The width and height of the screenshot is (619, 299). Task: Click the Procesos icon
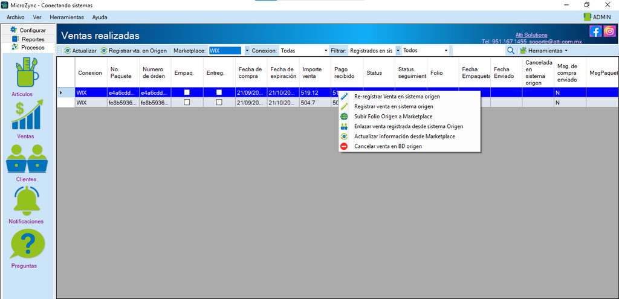pos(15,47)
